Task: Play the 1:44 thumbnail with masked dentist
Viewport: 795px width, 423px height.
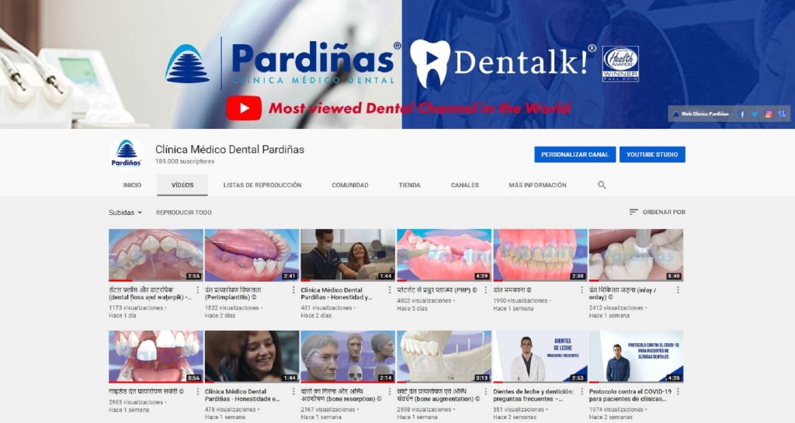Action: click(348, 255)
